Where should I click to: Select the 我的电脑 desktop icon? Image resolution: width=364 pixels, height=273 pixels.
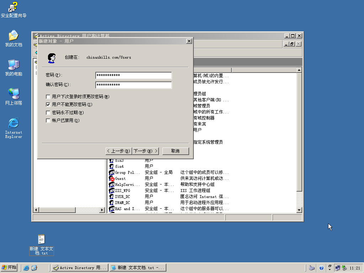click(14, 68)
